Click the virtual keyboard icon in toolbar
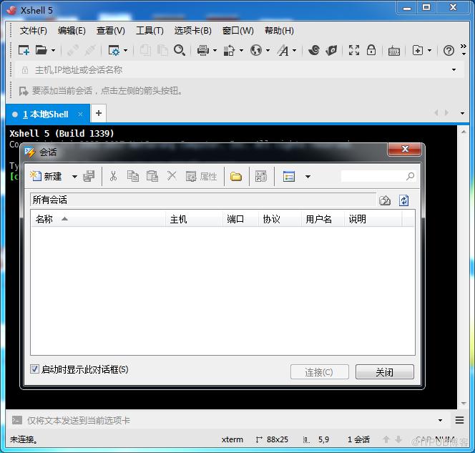 394,51
